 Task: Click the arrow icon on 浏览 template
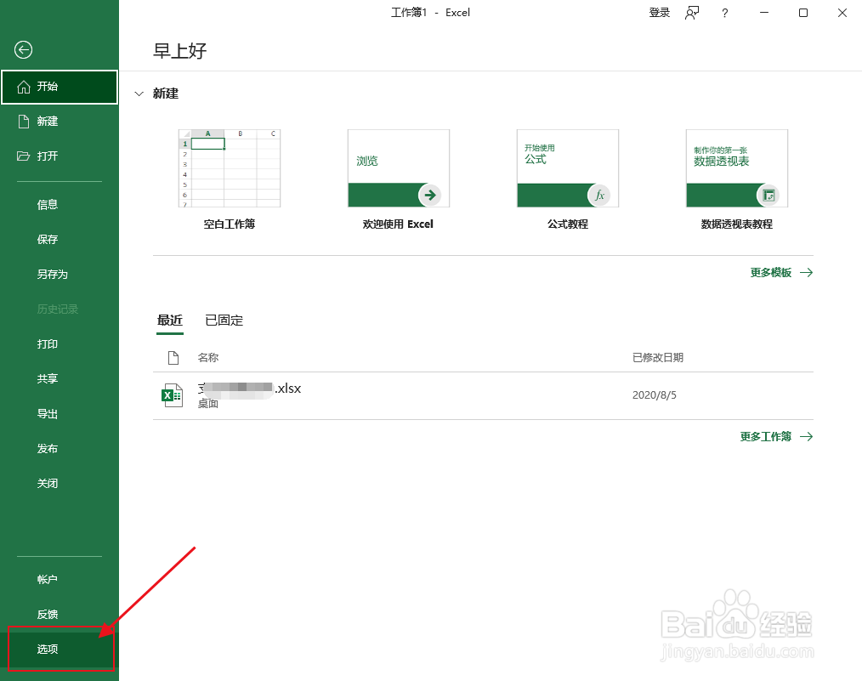pyautogui.click(x=430, y=196)
